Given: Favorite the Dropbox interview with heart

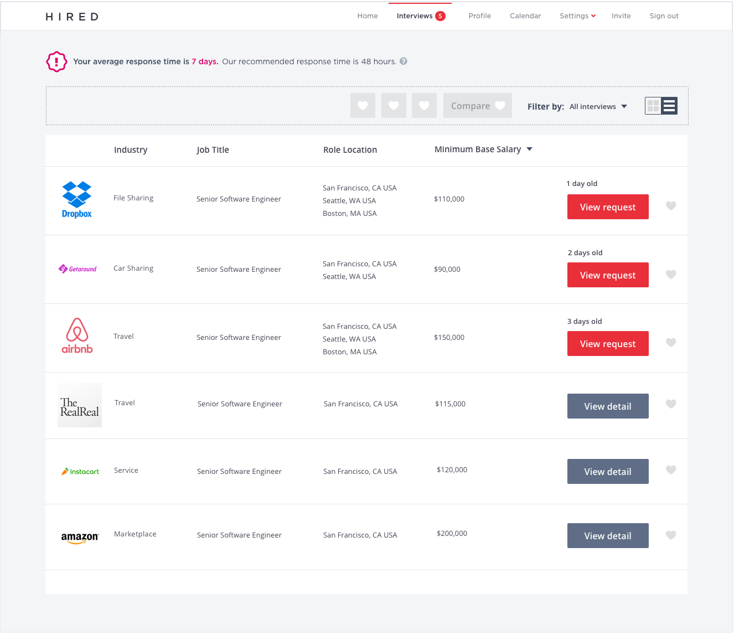Looking at the screenshot, I should 671,206.
